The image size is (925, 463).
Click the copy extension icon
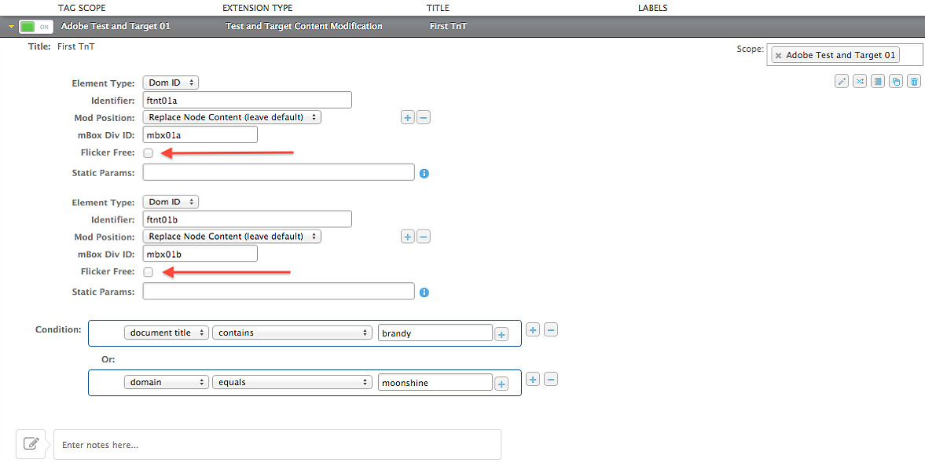[896, 82]
